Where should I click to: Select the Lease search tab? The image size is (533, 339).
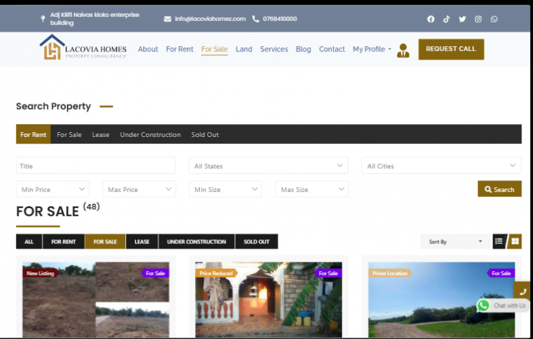point(101,134)
